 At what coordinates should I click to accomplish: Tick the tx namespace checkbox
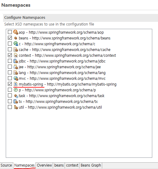pyautogui.click(x=10, y=101)
